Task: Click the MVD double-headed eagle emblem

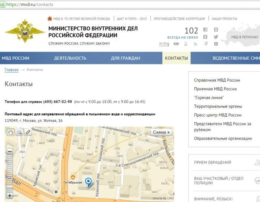Action: [25, 31]
